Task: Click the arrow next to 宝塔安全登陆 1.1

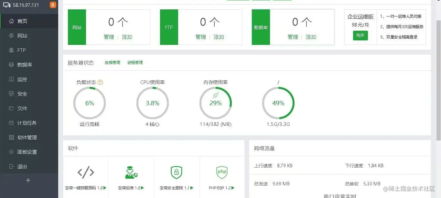Action: coord(191,188)
